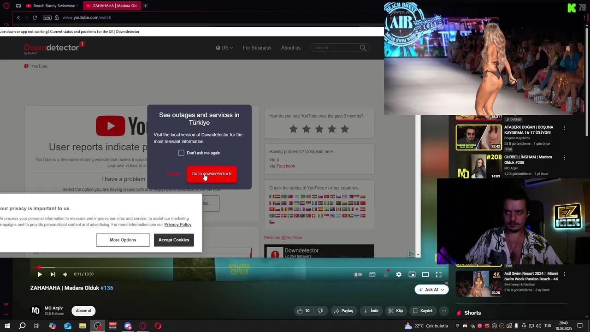Screen dimensions: 590x332
Task: Open the player settings gear
Action: [x=399, y=274]
